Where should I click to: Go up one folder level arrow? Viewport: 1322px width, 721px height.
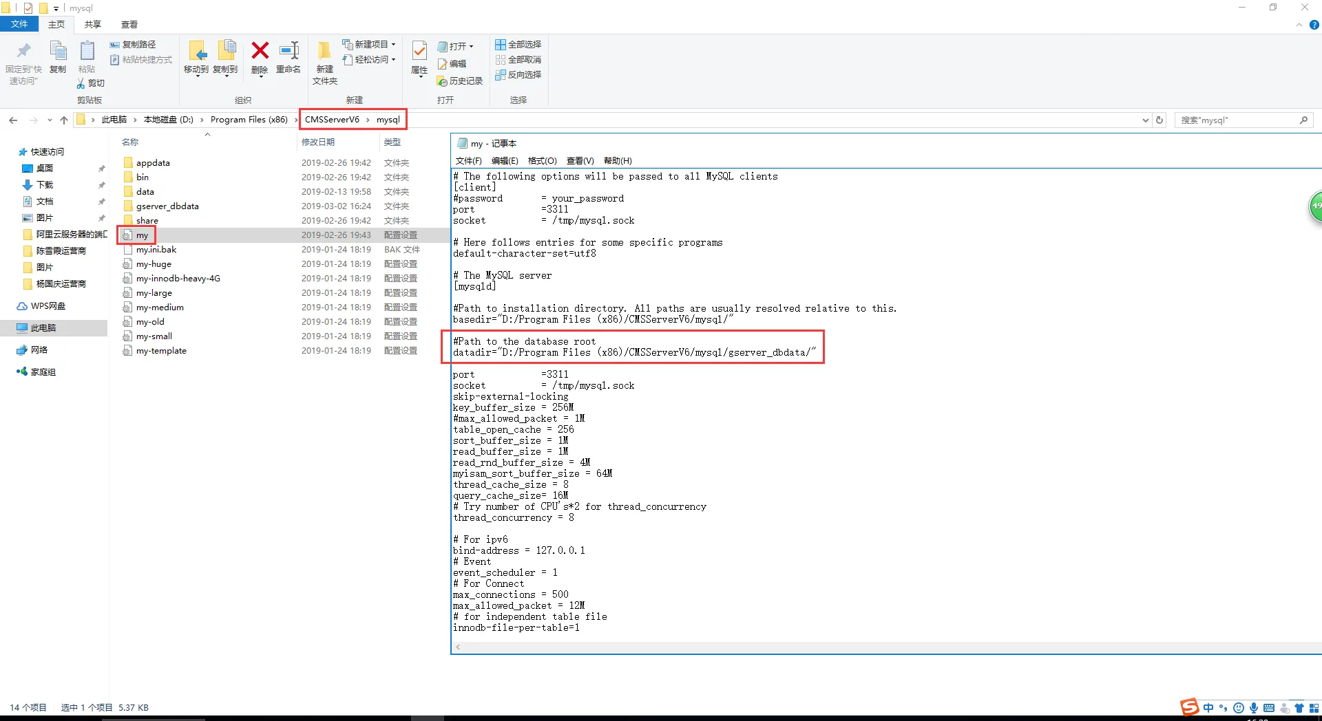(64, 120)
